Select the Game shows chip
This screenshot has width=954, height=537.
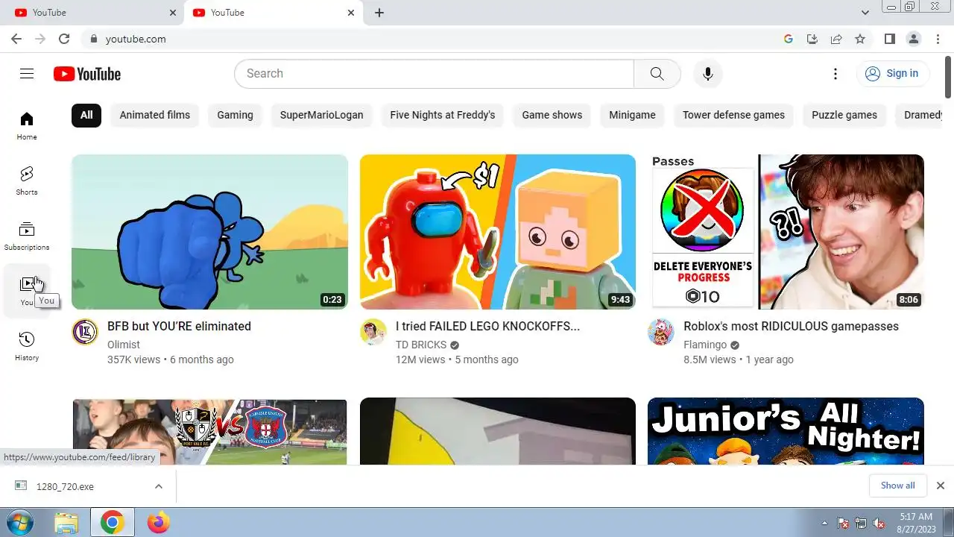[552, 115]
